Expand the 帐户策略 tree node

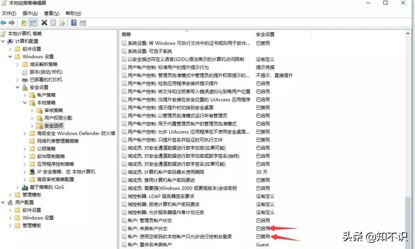point(25,95)
